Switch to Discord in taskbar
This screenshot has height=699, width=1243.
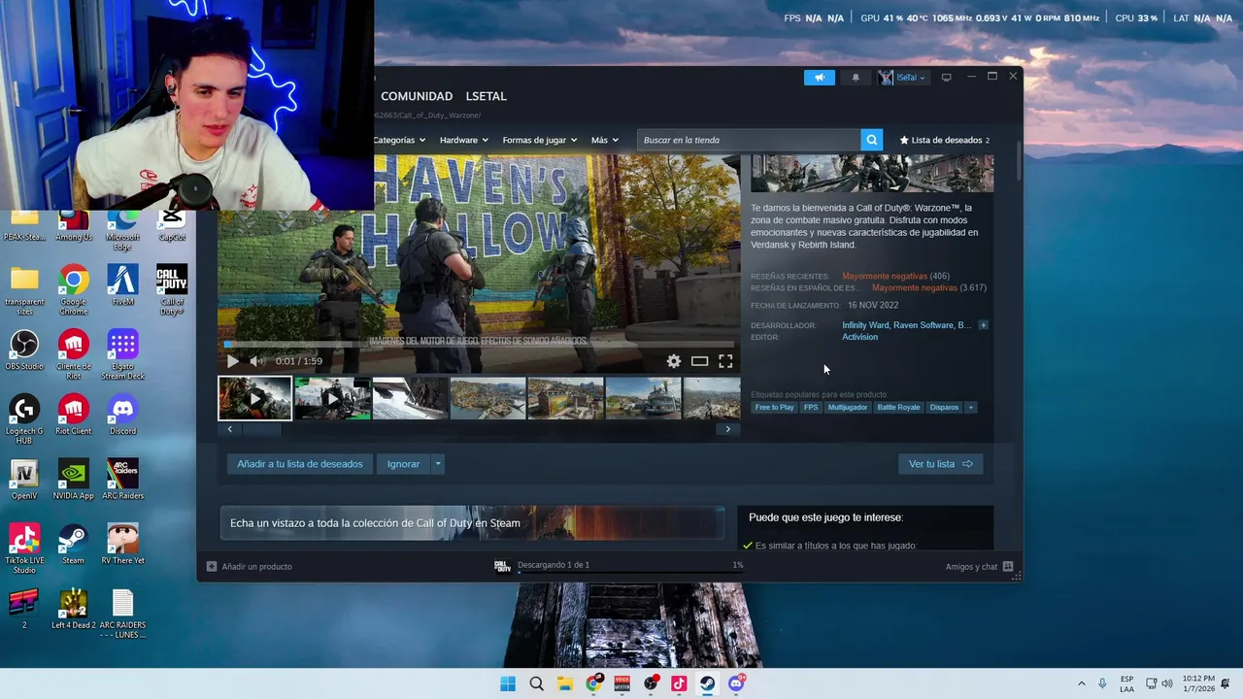[x=736, y=683]
